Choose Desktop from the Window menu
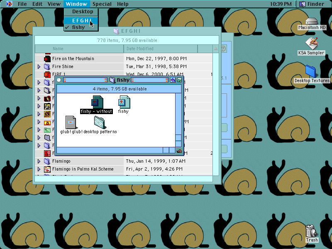The width and height of the screenshot is (332, 249). tap(81, 12)
